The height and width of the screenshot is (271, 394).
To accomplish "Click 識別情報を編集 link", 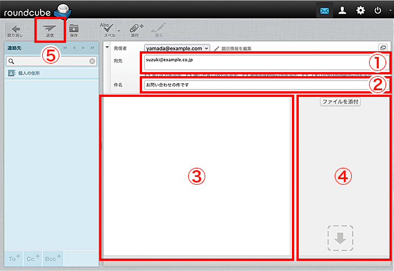I will [x=236, y=49].
